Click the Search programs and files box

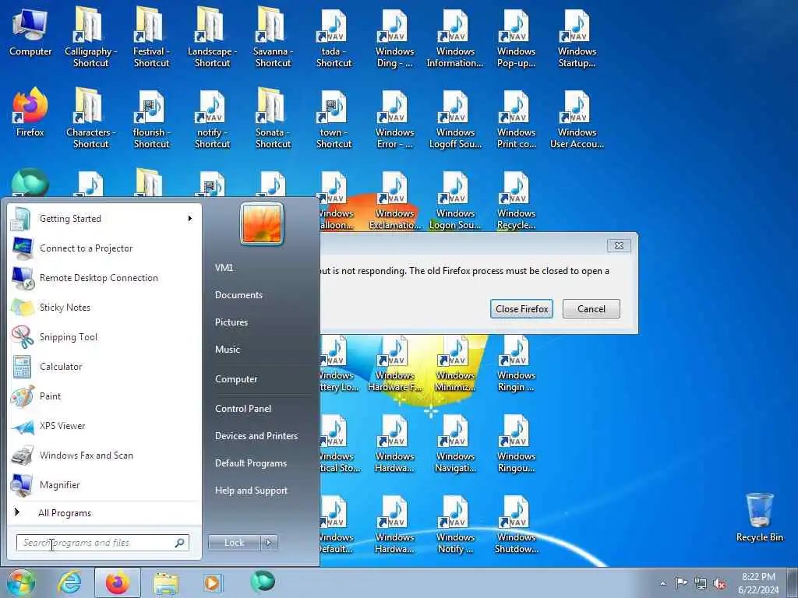(102, 543)
